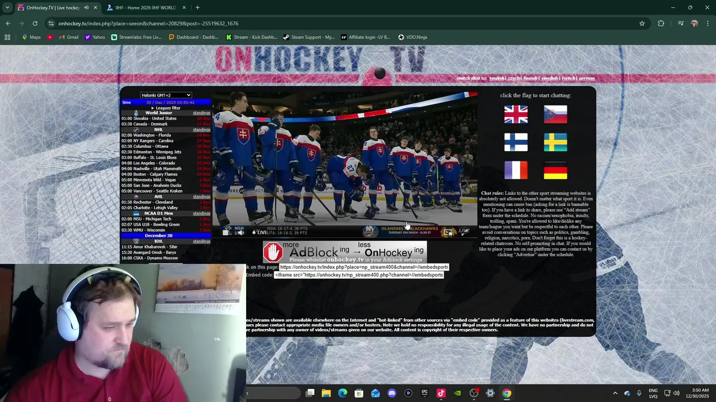
Task: Show hidden system tray icons
Action: pos(615,393)
